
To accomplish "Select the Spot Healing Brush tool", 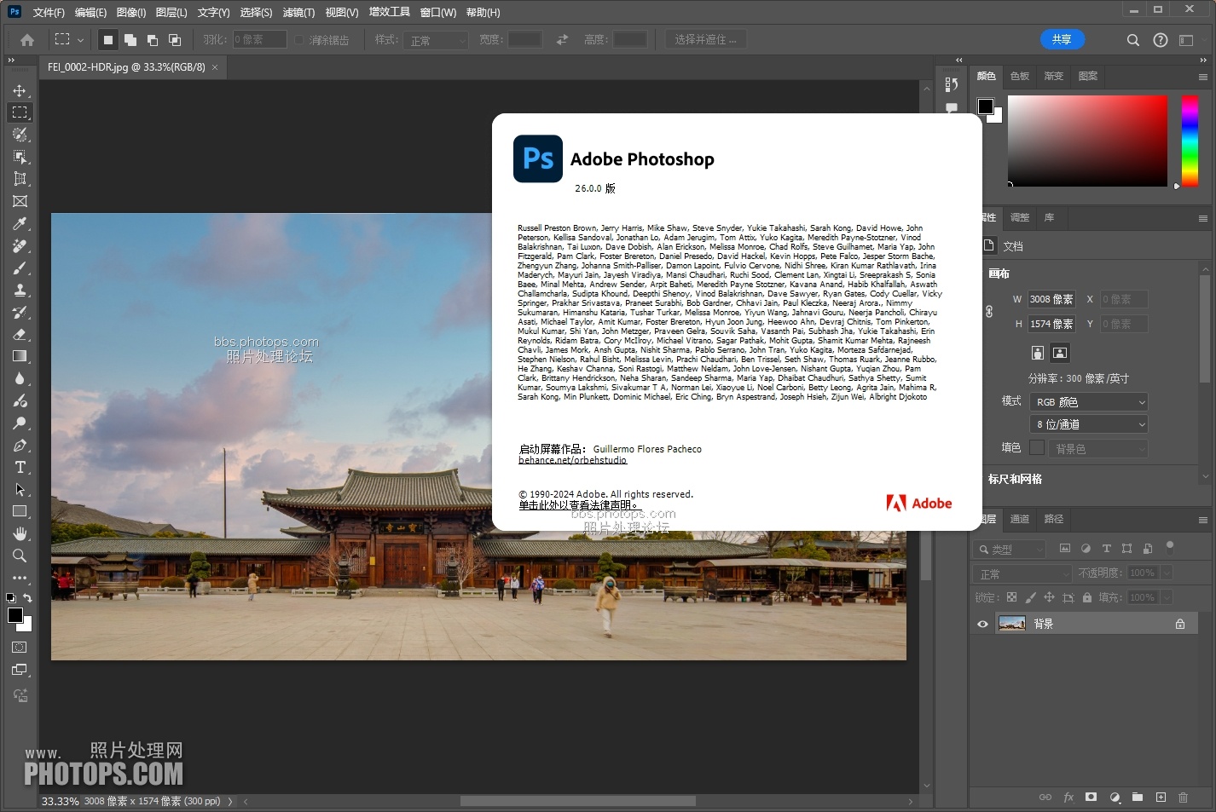I will 20,245.
